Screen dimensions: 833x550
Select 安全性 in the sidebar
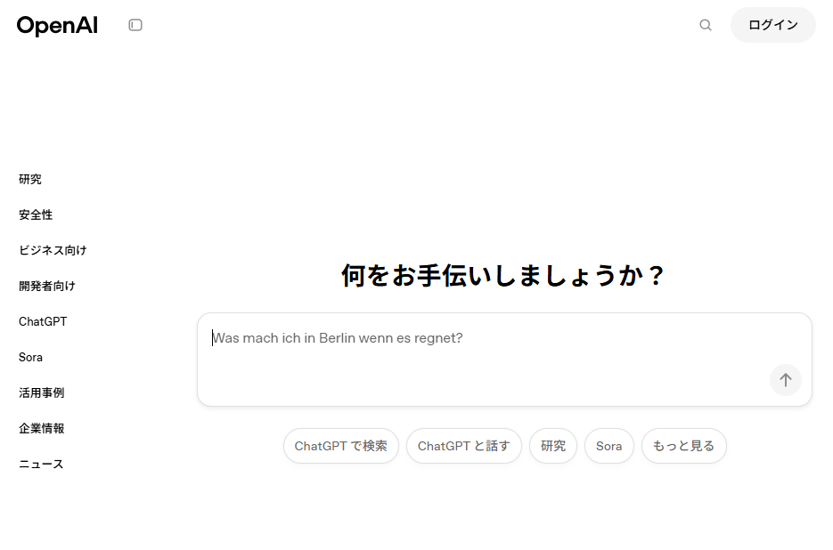tap(36, 214)
